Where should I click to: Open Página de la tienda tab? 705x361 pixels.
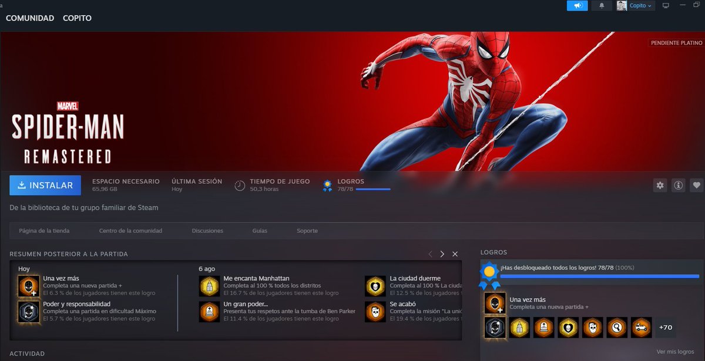coord(44,231)
